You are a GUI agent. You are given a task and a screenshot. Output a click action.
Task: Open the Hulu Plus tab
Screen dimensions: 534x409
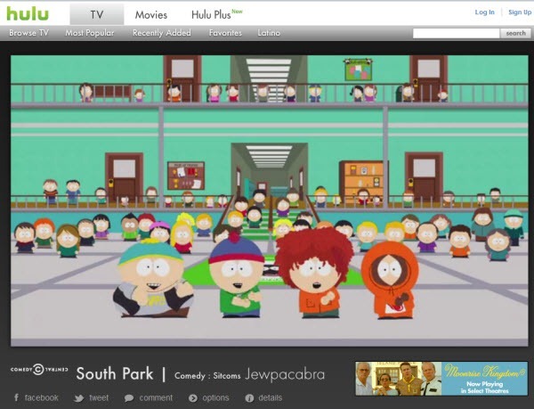(216, 14)
